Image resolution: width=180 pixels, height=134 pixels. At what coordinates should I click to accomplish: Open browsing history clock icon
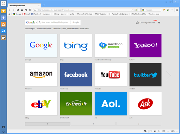click(x=30, y=10)
